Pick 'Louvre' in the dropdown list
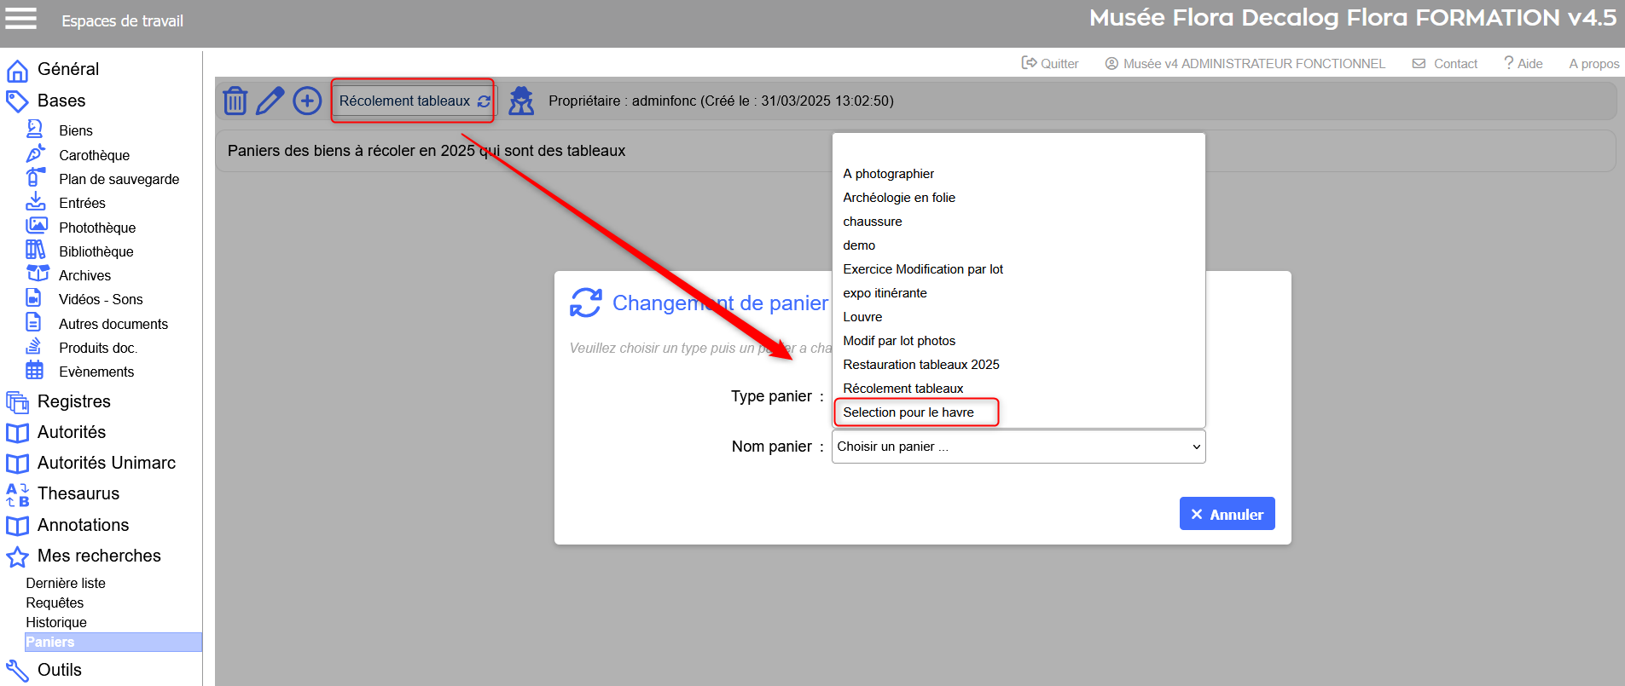Screen dimensions: 1625x686 (862, 317)
